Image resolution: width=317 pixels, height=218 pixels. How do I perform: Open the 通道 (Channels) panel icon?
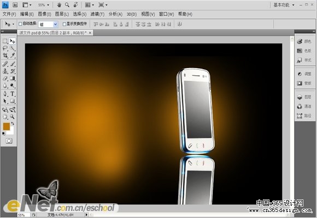click(x=304, y=106)
